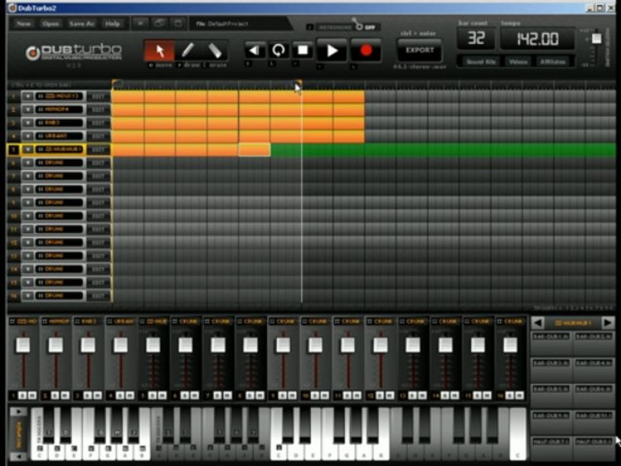621x466 pixels.
Task: Open instrument dropdown for track 1
Action: pos(28,96)
